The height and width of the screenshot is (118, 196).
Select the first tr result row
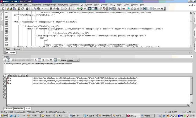click(x=99, y=78)
